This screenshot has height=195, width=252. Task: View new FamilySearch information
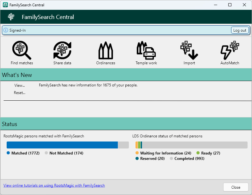coord(20,85)
